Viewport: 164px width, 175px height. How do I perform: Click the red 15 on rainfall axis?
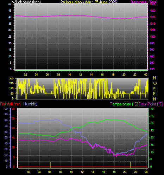pyautogui.click(x=13, y=138)
